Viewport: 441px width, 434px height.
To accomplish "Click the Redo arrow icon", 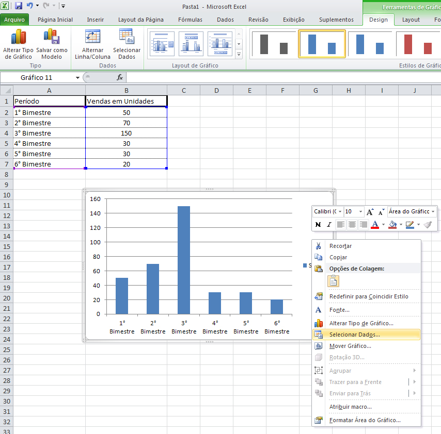I will 46,5.
